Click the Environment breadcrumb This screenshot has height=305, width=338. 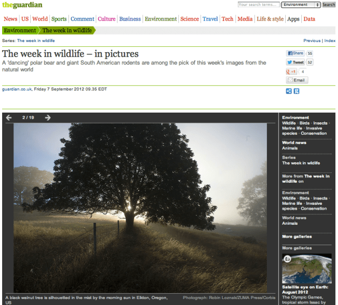[x=20, y=31]
